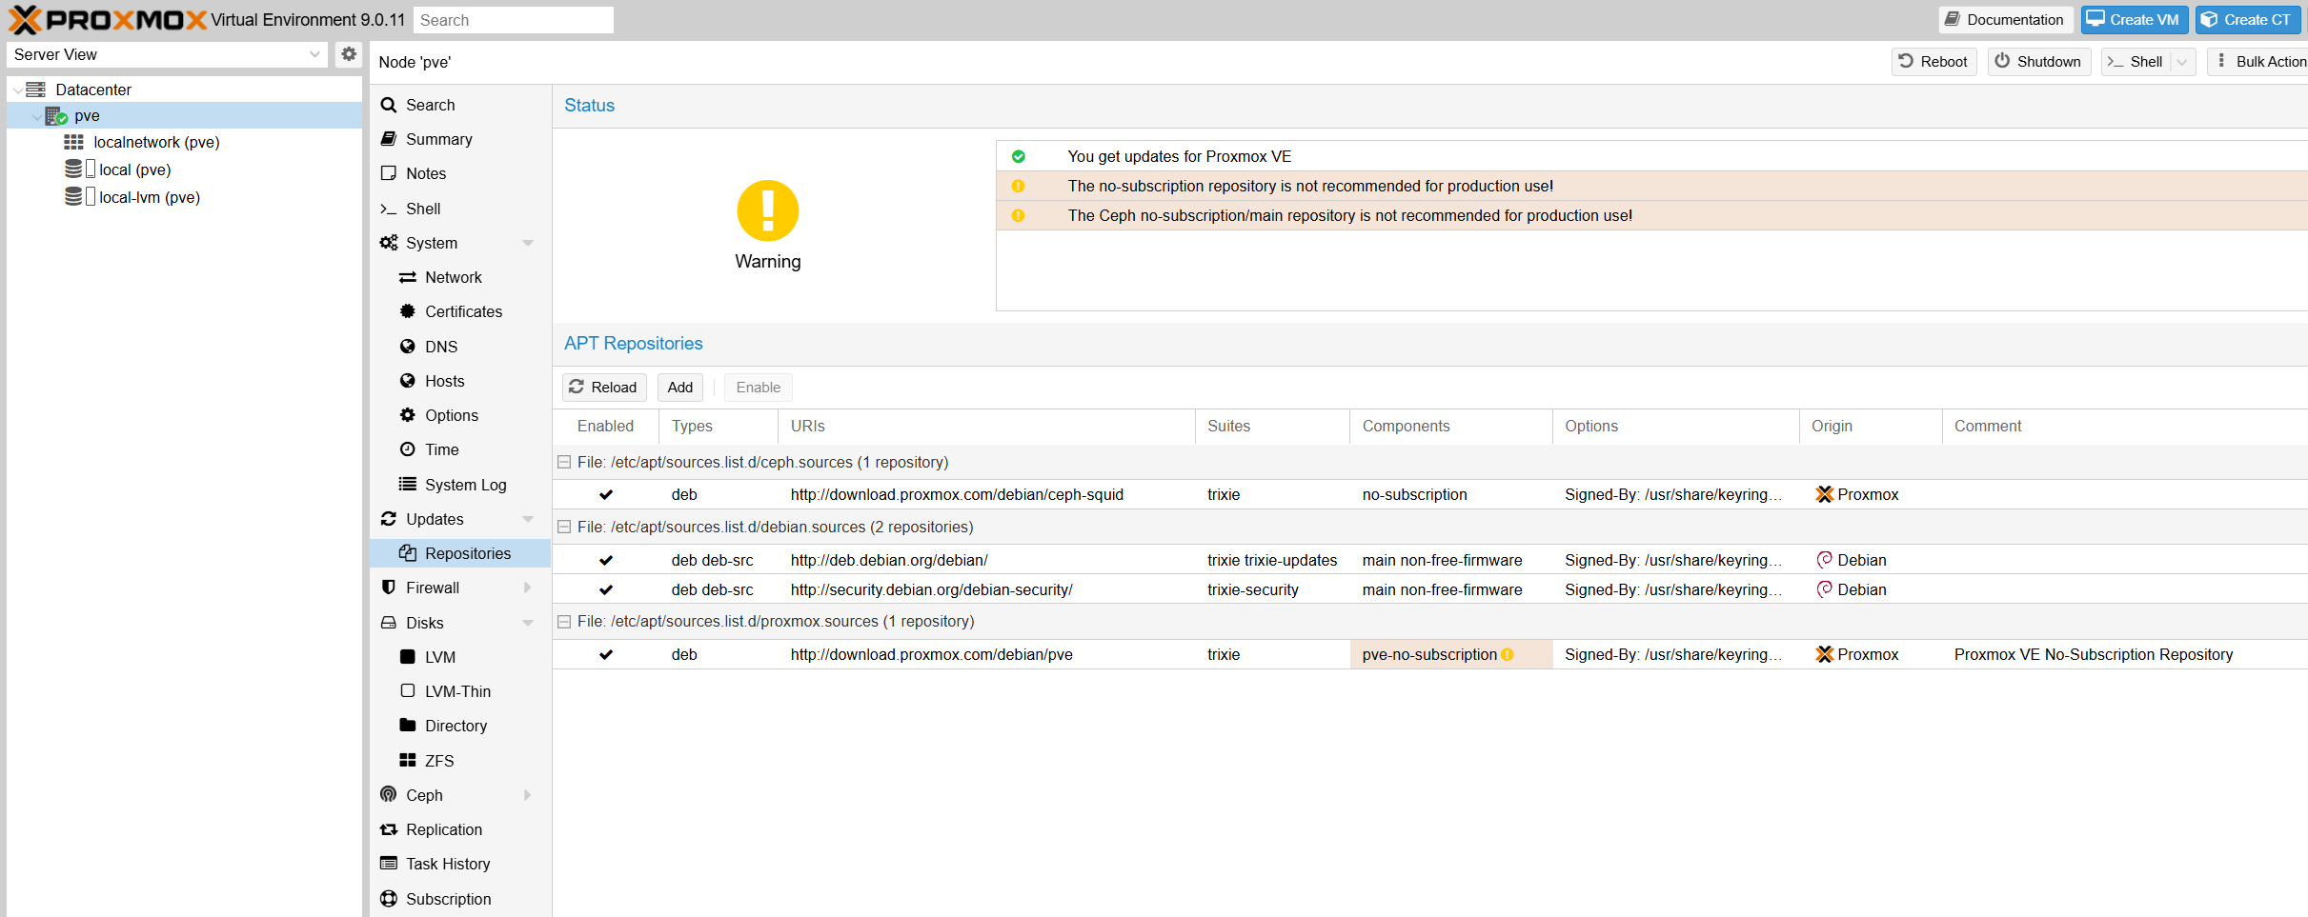
Task: Collapse the ceph.sources file group
Action: 564,462
